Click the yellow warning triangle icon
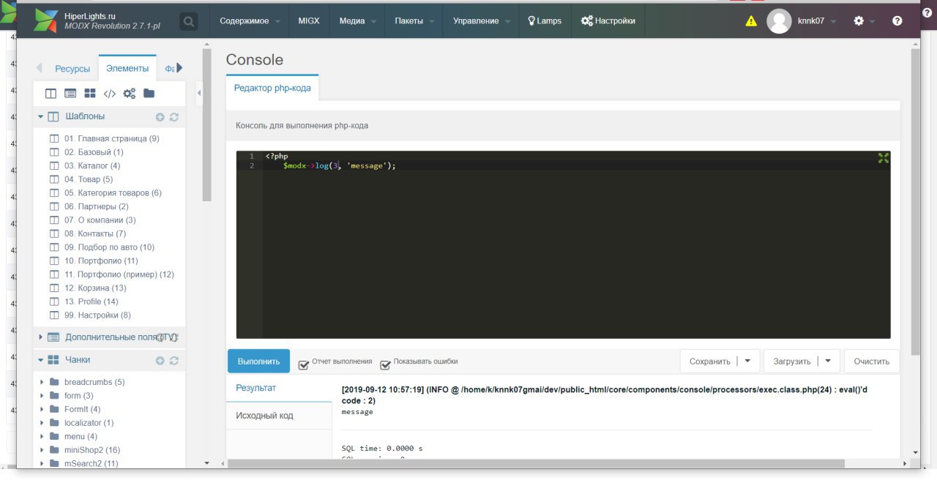The width and height of the screenshot is (937, 480). (751, 21)
